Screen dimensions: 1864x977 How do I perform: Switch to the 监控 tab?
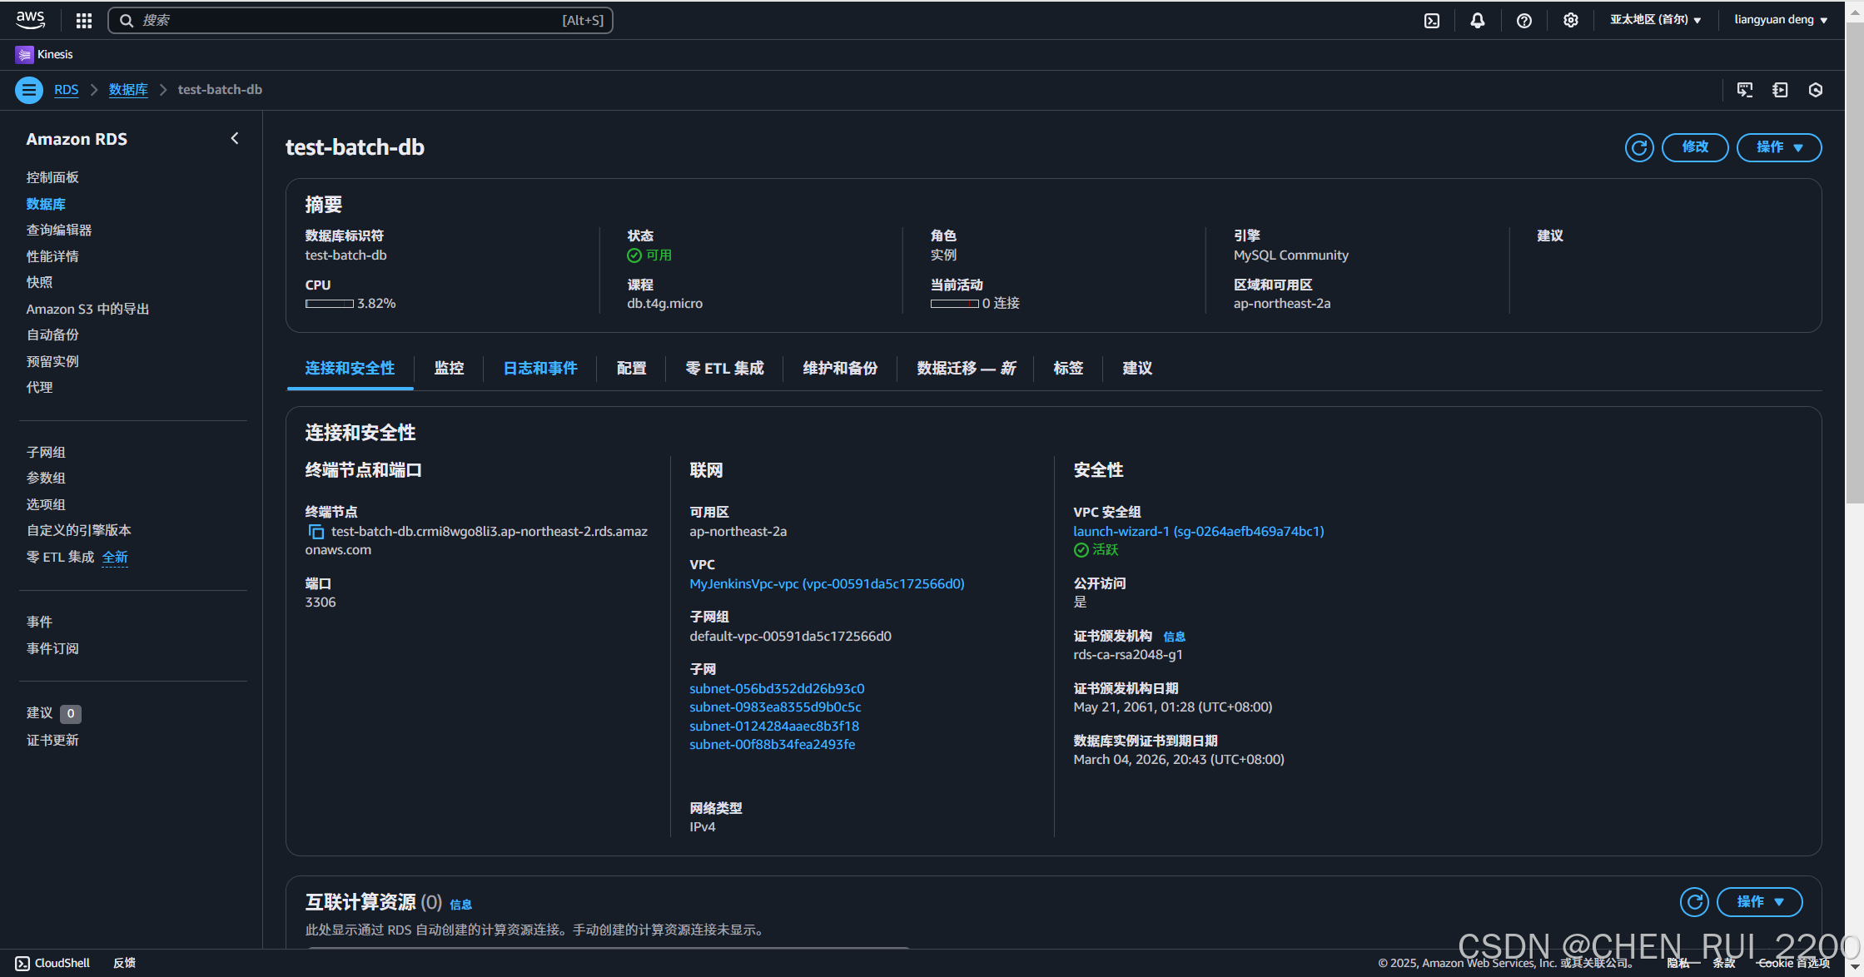pyautogui.click(x=449, y=368)
